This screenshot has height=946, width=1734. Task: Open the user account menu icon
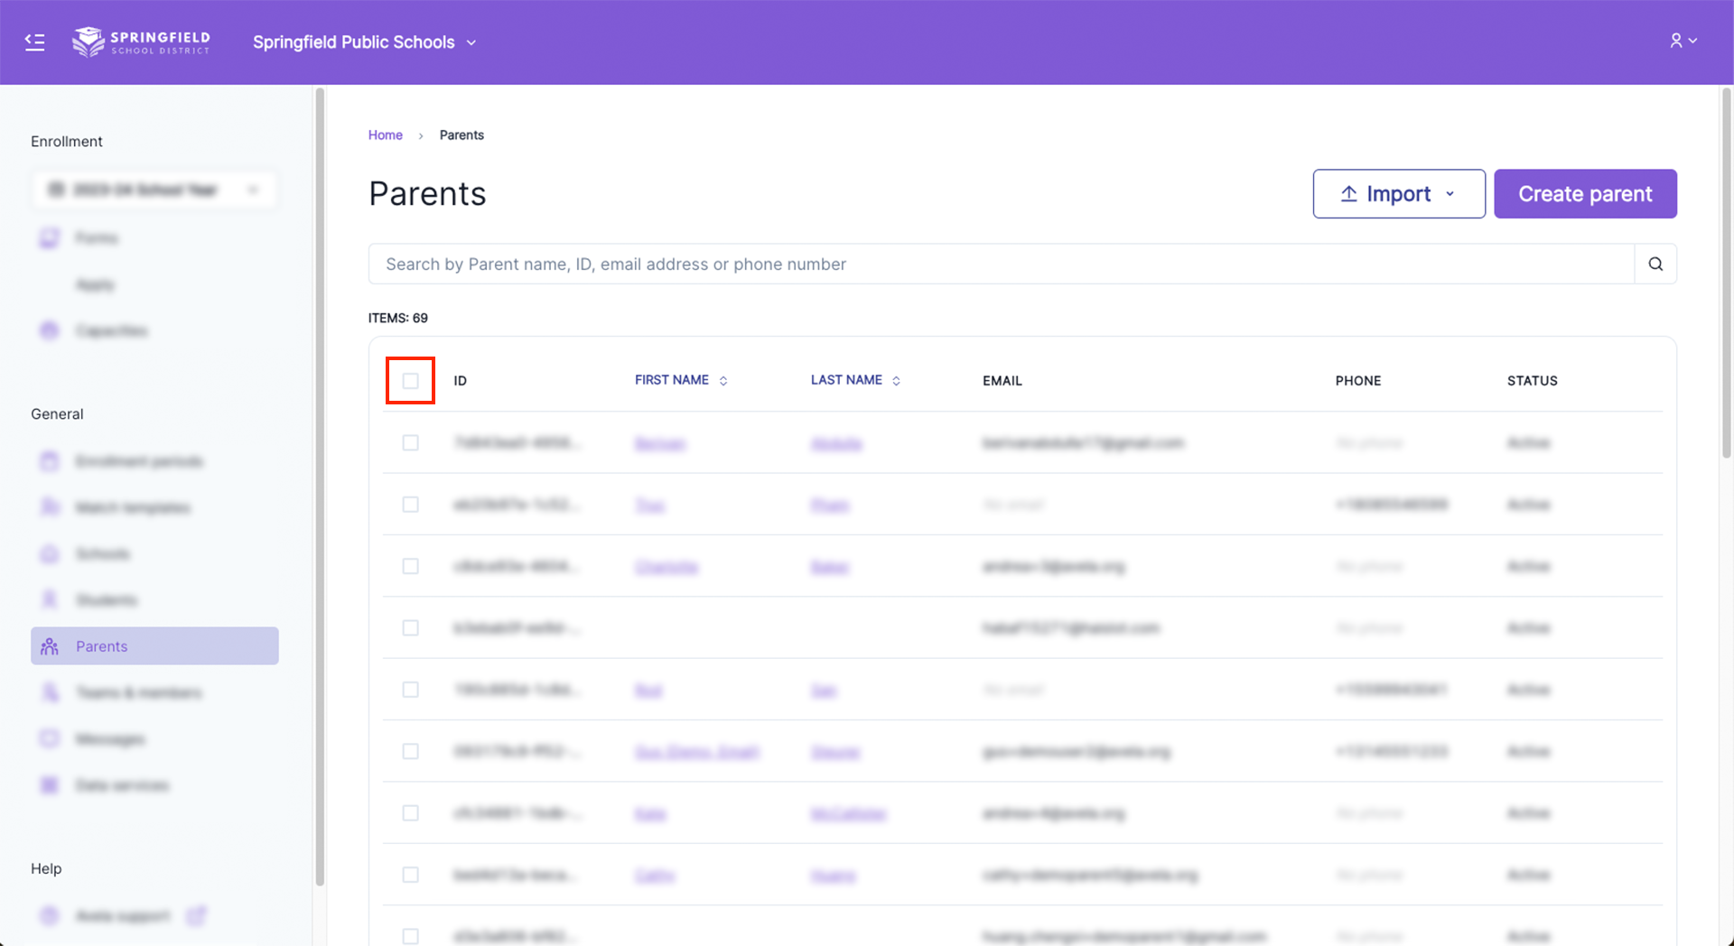point(1683,42)
